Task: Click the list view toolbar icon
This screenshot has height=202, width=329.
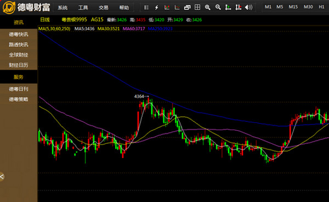Action: pos(146,8)
